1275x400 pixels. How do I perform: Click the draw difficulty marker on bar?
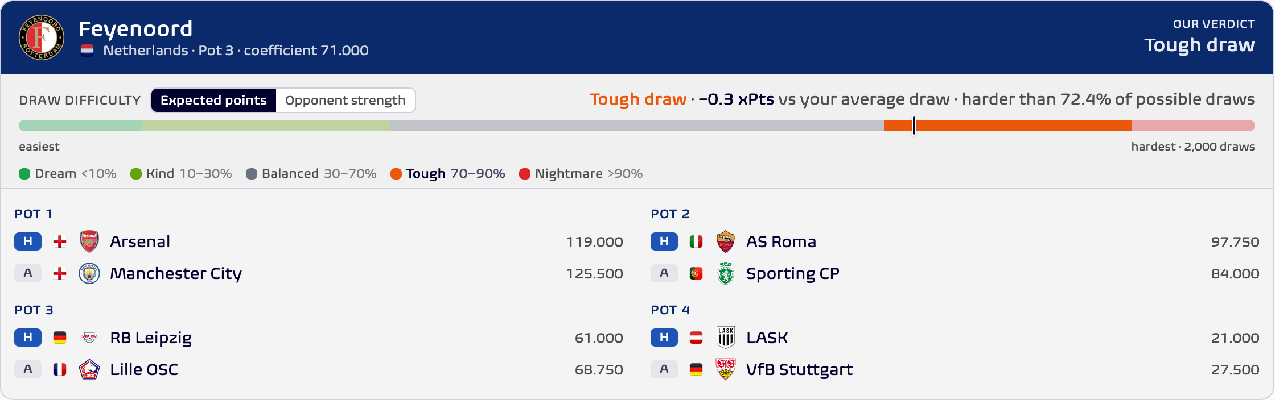[x=914, y=126]
